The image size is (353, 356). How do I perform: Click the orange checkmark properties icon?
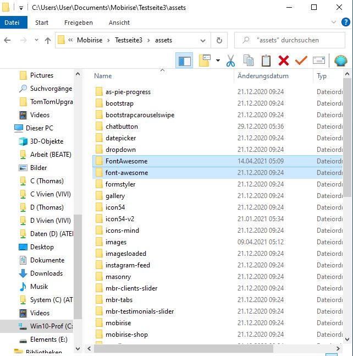[301, 61]
